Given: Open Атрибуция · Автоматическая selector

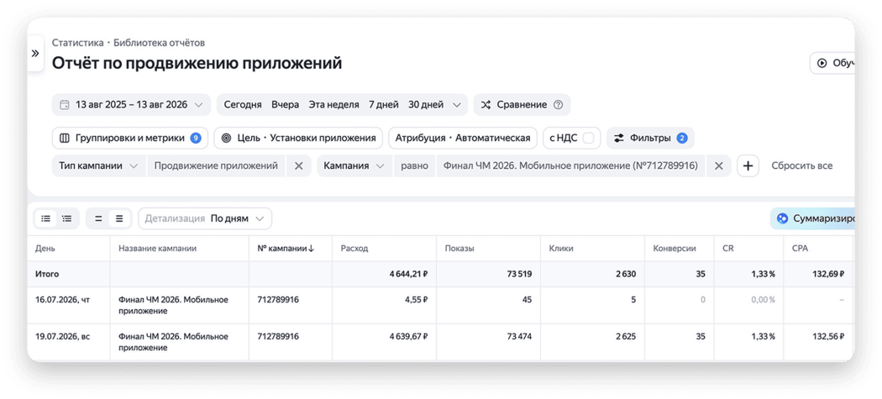Looking at the screenshot, I should pyautogui.click(x=462, y=138).
